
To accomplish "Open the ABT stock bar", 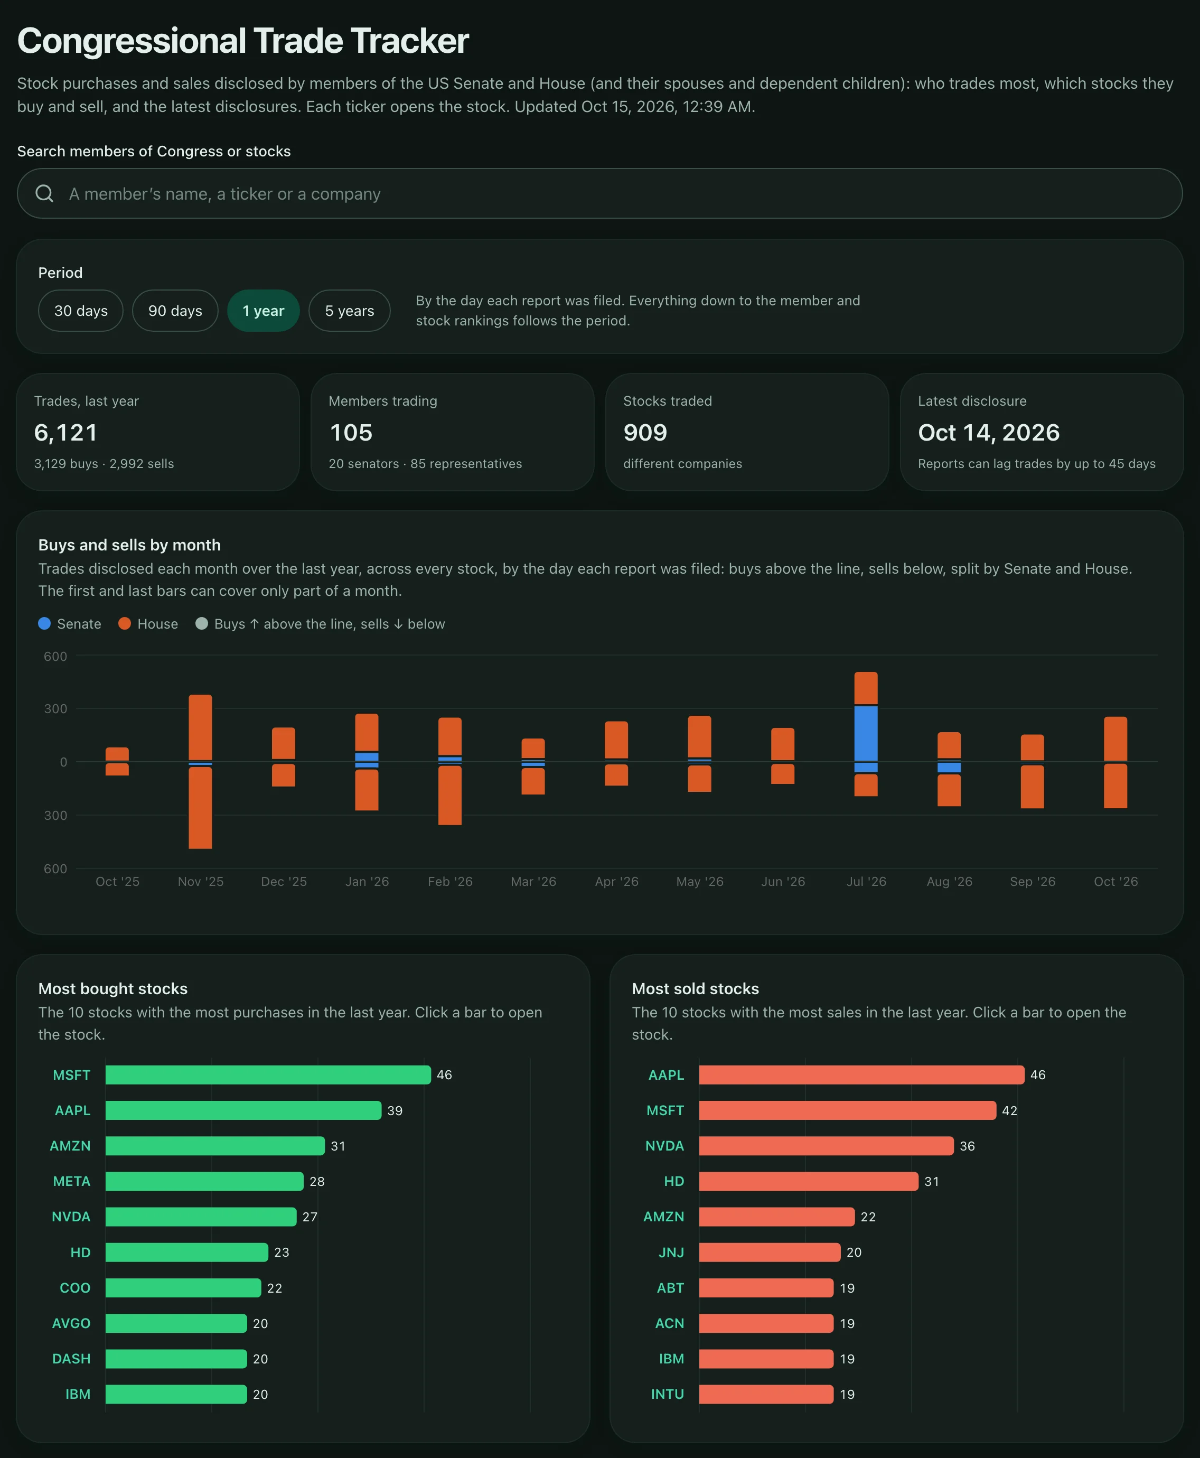I will click(766, 1287).
